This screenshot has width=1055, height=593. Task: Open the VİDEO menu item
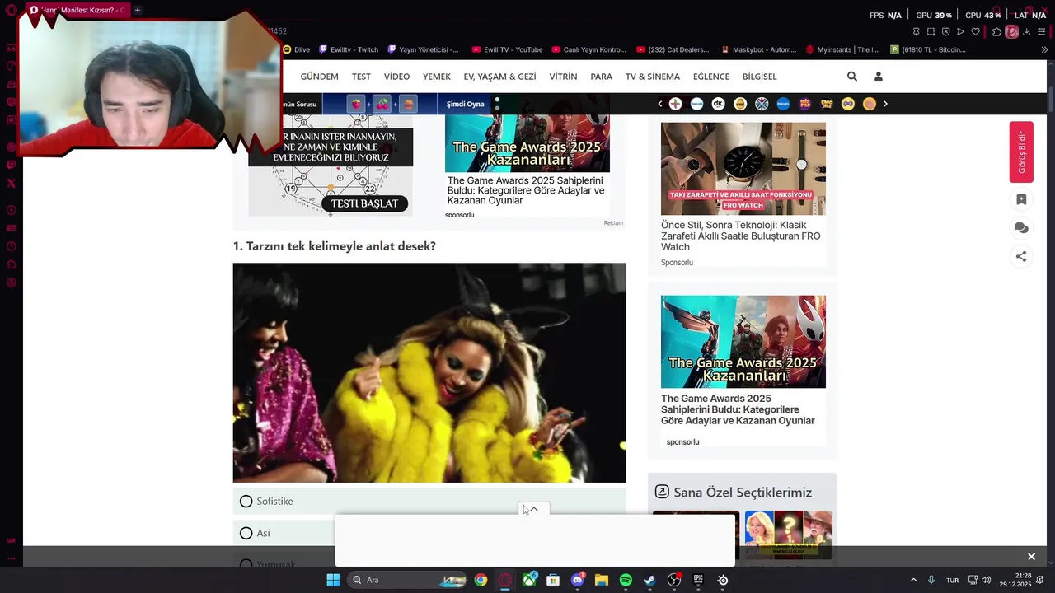click(x=396, y=77)
